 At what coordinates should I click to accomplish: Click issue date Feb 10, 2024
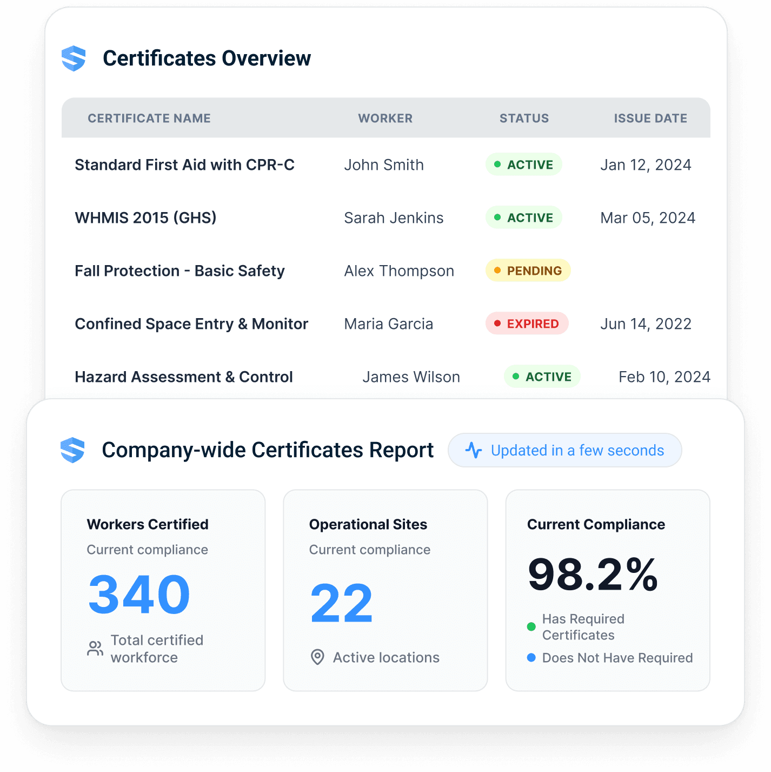[x=664, y=377]
